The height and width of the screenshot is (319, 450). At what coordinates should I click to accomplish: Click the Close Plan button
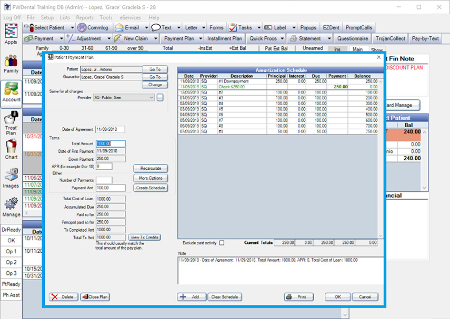[x=95, y=297]
